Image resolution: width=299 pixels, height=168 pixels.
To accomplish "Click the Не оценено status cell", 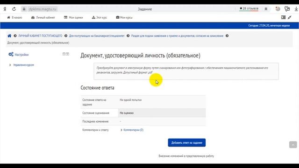I will tap(162, 113).
